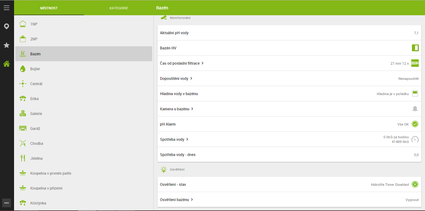Image resolution: width=425 pixels, height=211 pixels.
Task: Toggle the Bazén HV switch
Action: tap(415, 48)
